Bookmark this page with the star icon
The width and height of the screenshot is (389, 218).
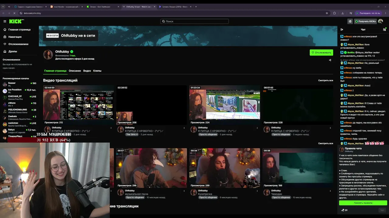[327, 13]
